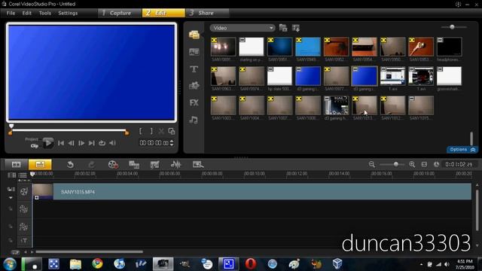This screenshot has width=482, height=271.
Task: Click the Sort clips in library icon
Action: [296, 28]
